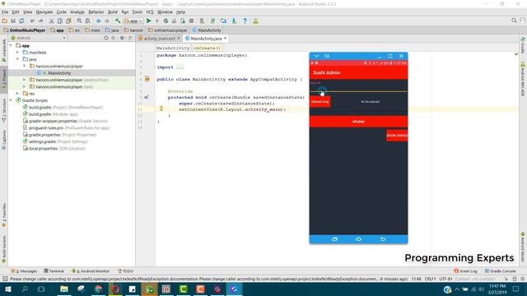Expand the res folder node
The image size is (527, 296).
(17, 93)
